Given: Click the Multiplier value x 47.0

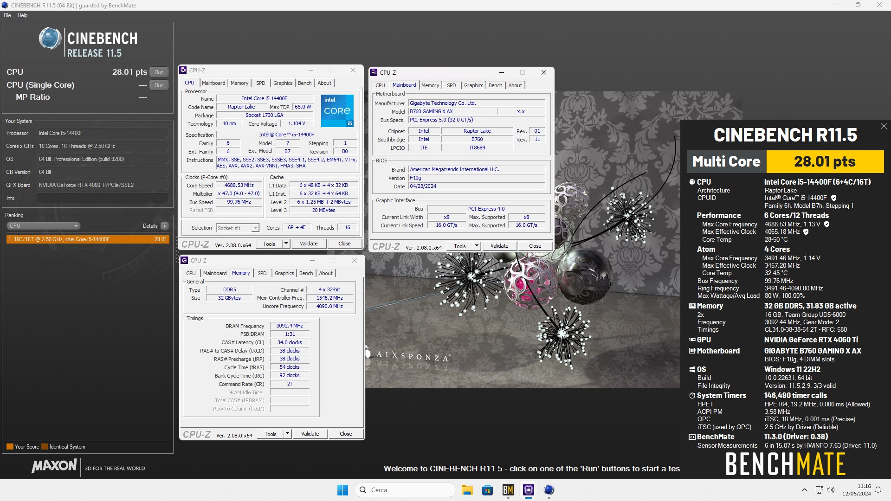Looking at the screenshot, I should (x=239, y=194).
